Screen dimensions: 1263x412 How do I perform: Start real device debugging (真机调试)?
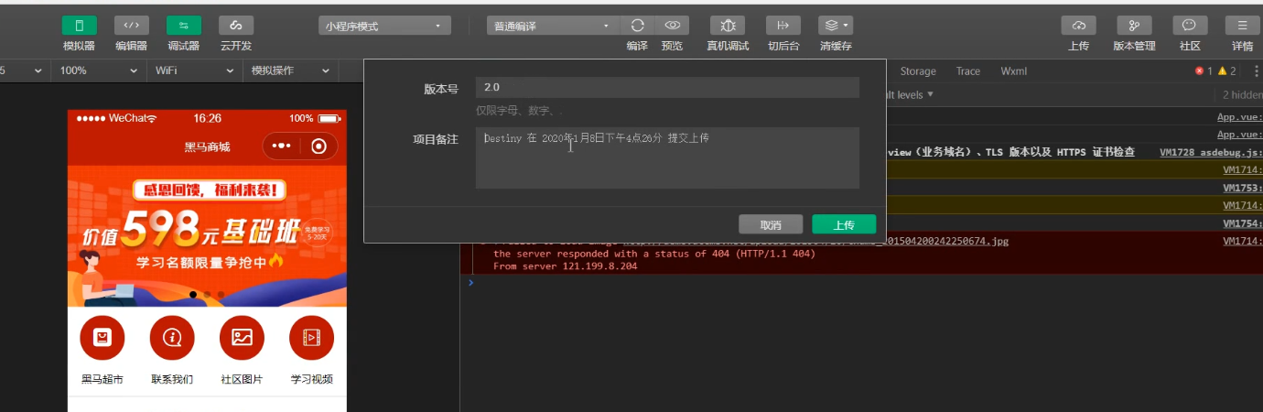(x=728, y=26)
